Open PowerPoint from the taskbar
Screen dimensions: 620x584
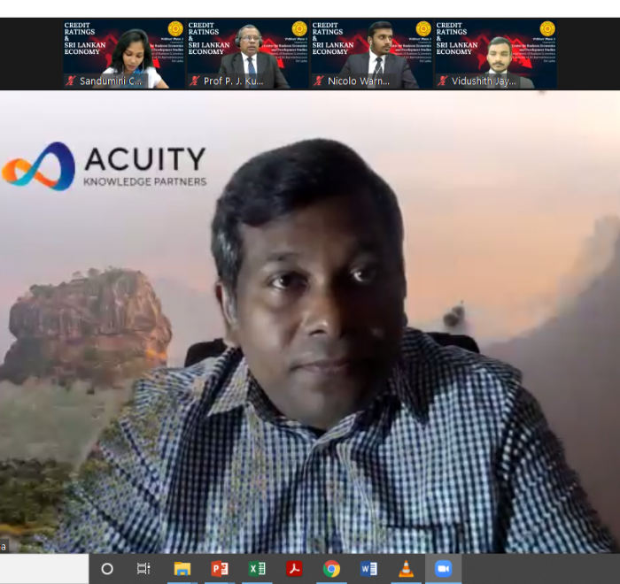(220, 569)
